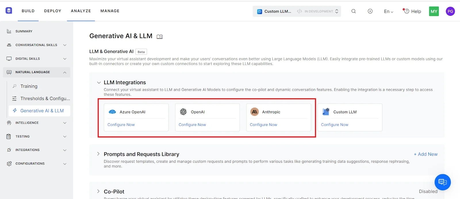Switch to the DEPLOY tab
The image size is (460, 199).
click(x=53, y=11)
